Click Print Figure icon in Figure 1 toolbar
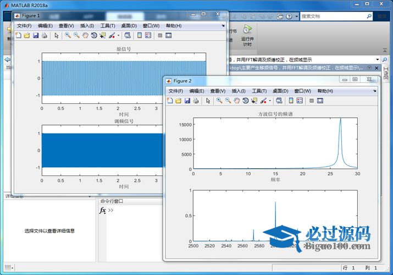The width and height of the screenshot is (393, 275). [45, 36]
